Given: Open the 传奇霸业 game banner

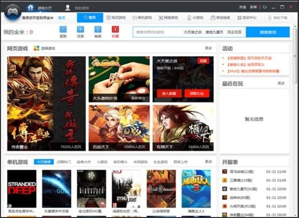Looking at the screenshot, I should pos(46,103).
